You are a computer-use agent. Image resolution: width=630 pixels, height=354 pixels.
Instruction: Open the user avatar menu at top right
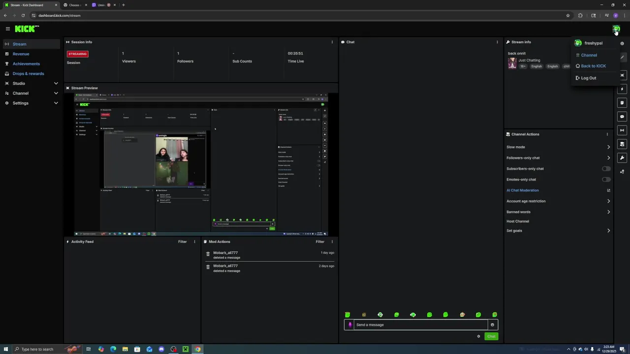[616, 29]
